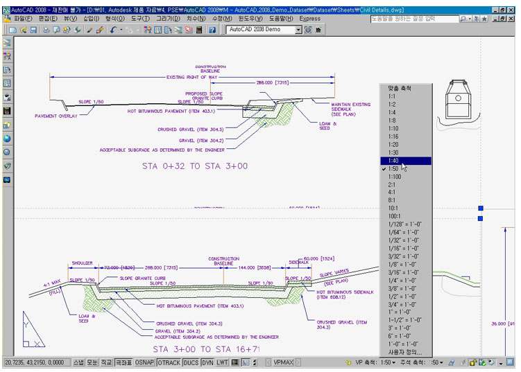Click the Tool Palettes icon
This screenshot has height=372, width=521.
(x=168, y=30)
